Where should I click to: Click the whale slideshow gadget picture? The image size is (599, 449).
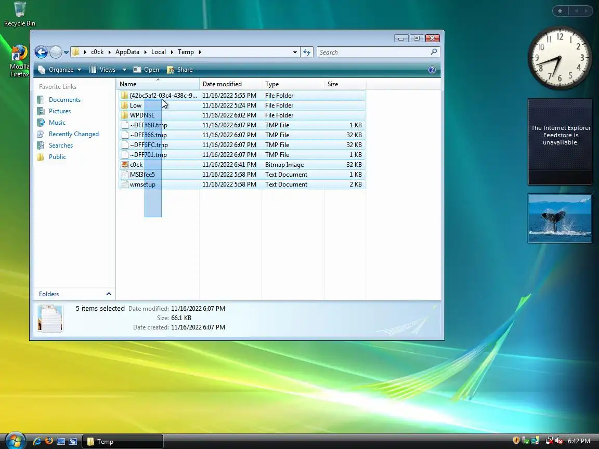pyautogui.click(x=559, y=218)
